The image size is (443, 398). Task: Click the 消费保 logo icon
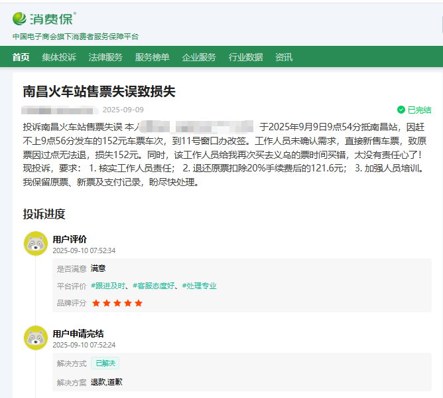[20, 18]
